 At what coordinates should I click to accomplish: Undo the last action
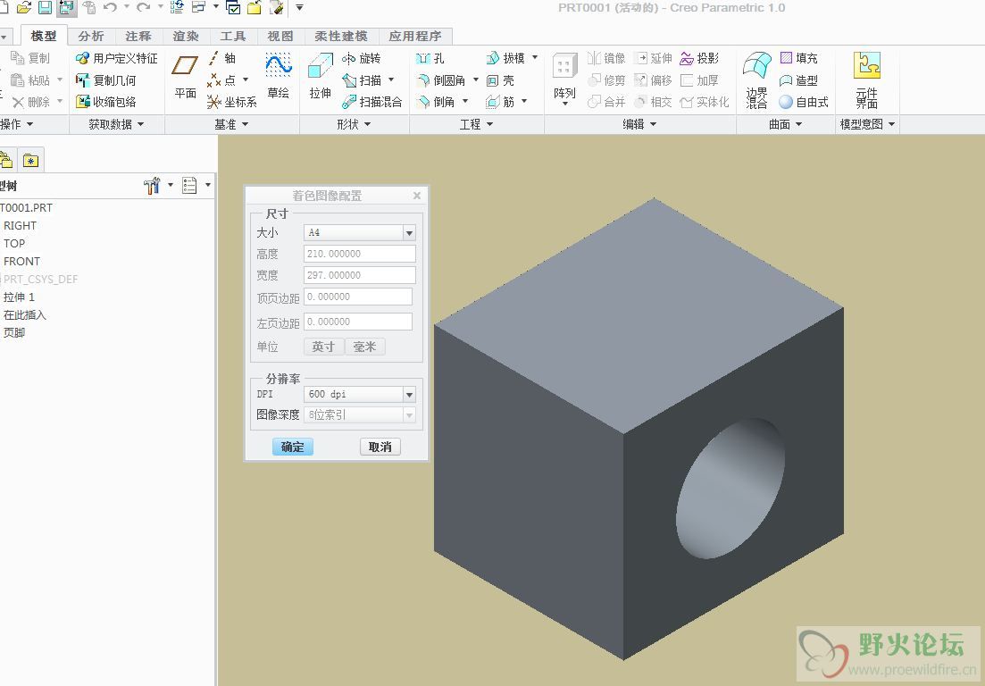110,7
